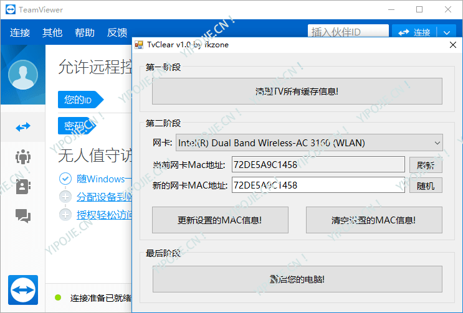Open the 帮助 menu
The height and width of the screenshot is (313, 463).
click(85, 32)
